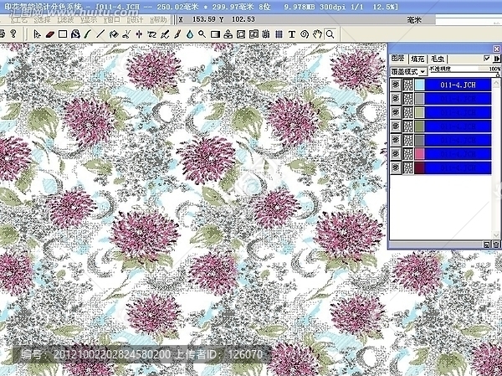Click the dark maroon layer color swatch
This screenshot has width=502, height=376.
tap(420, 167)
